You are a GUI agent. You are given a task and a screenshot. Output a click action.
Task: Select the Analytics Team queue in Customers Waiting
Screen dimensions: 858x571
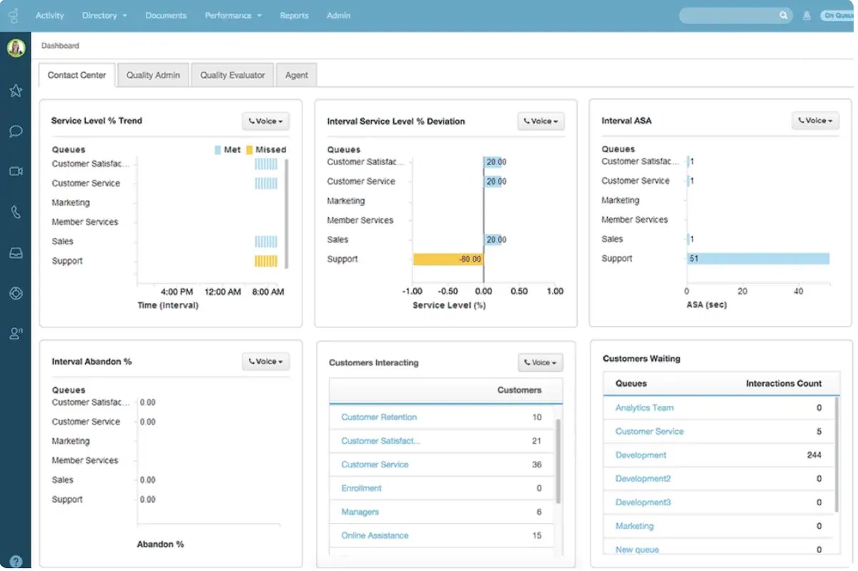[643, 407]
